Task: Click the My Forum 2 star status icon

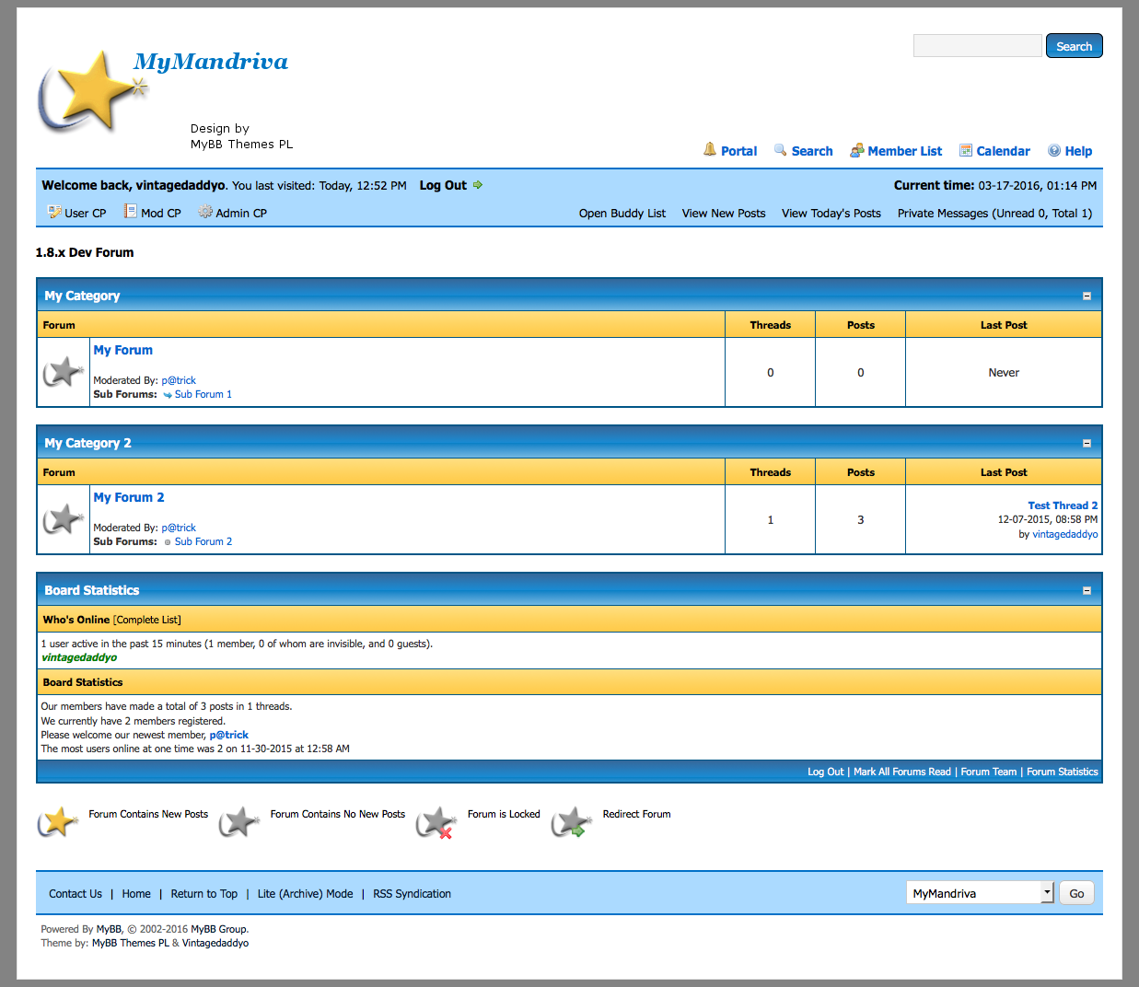Action: pyautogui.click(x=63, y=519)
